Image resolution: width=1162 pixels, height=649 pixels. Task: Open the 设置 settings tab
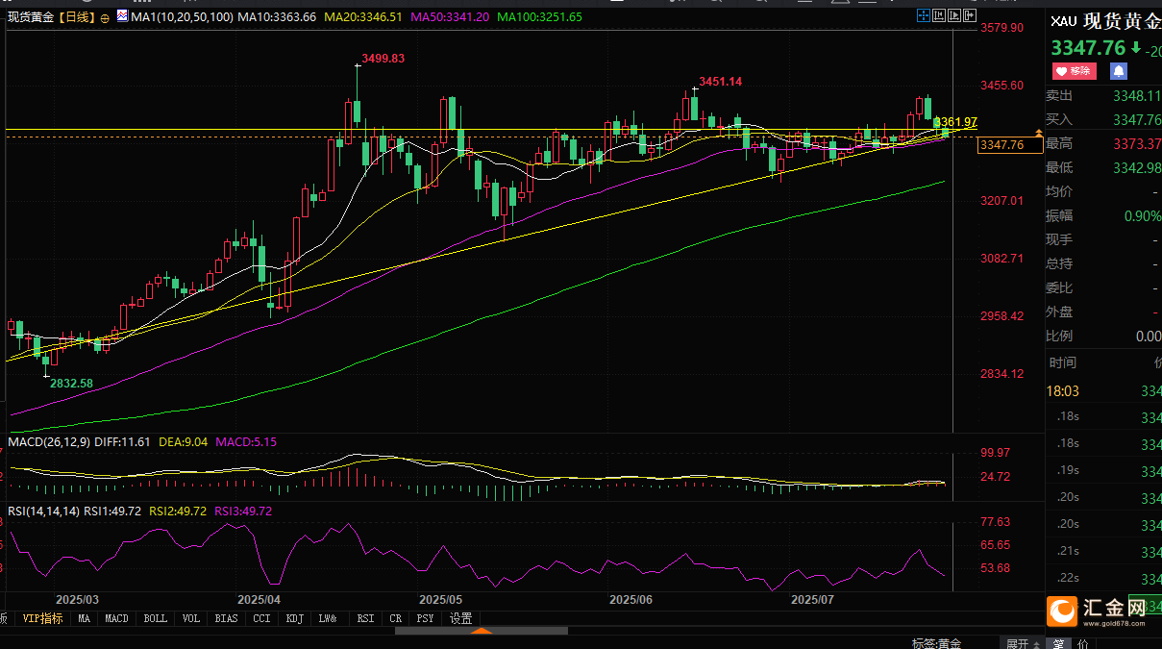click(461, 618)
